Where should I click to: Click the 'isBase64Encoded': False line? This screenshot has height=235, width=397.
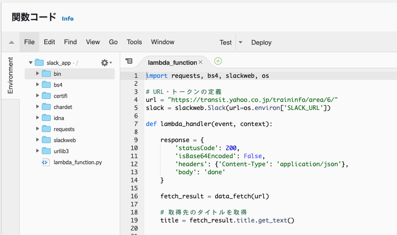pyautogui.click(x=220, y=156)
